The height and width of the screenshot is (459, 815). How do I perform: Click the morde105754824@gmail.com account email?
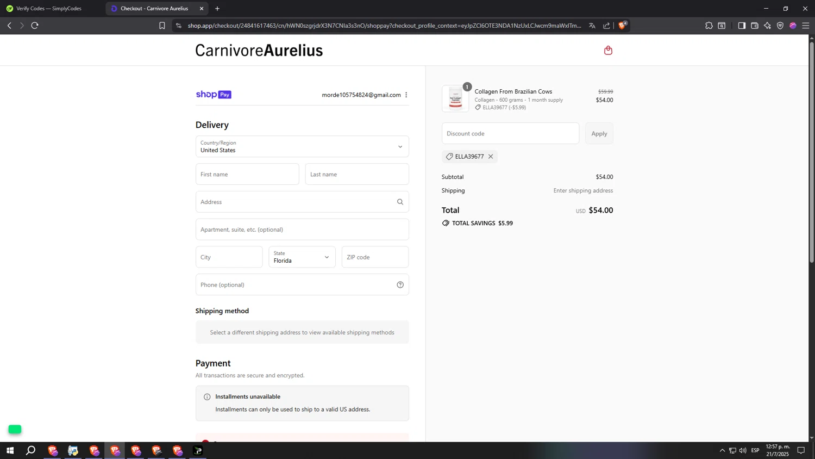361,95
